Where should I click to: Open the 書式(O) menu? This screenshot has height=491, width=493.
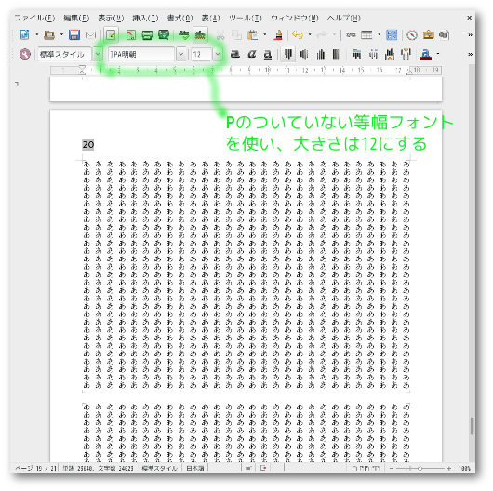click(180, 18)
